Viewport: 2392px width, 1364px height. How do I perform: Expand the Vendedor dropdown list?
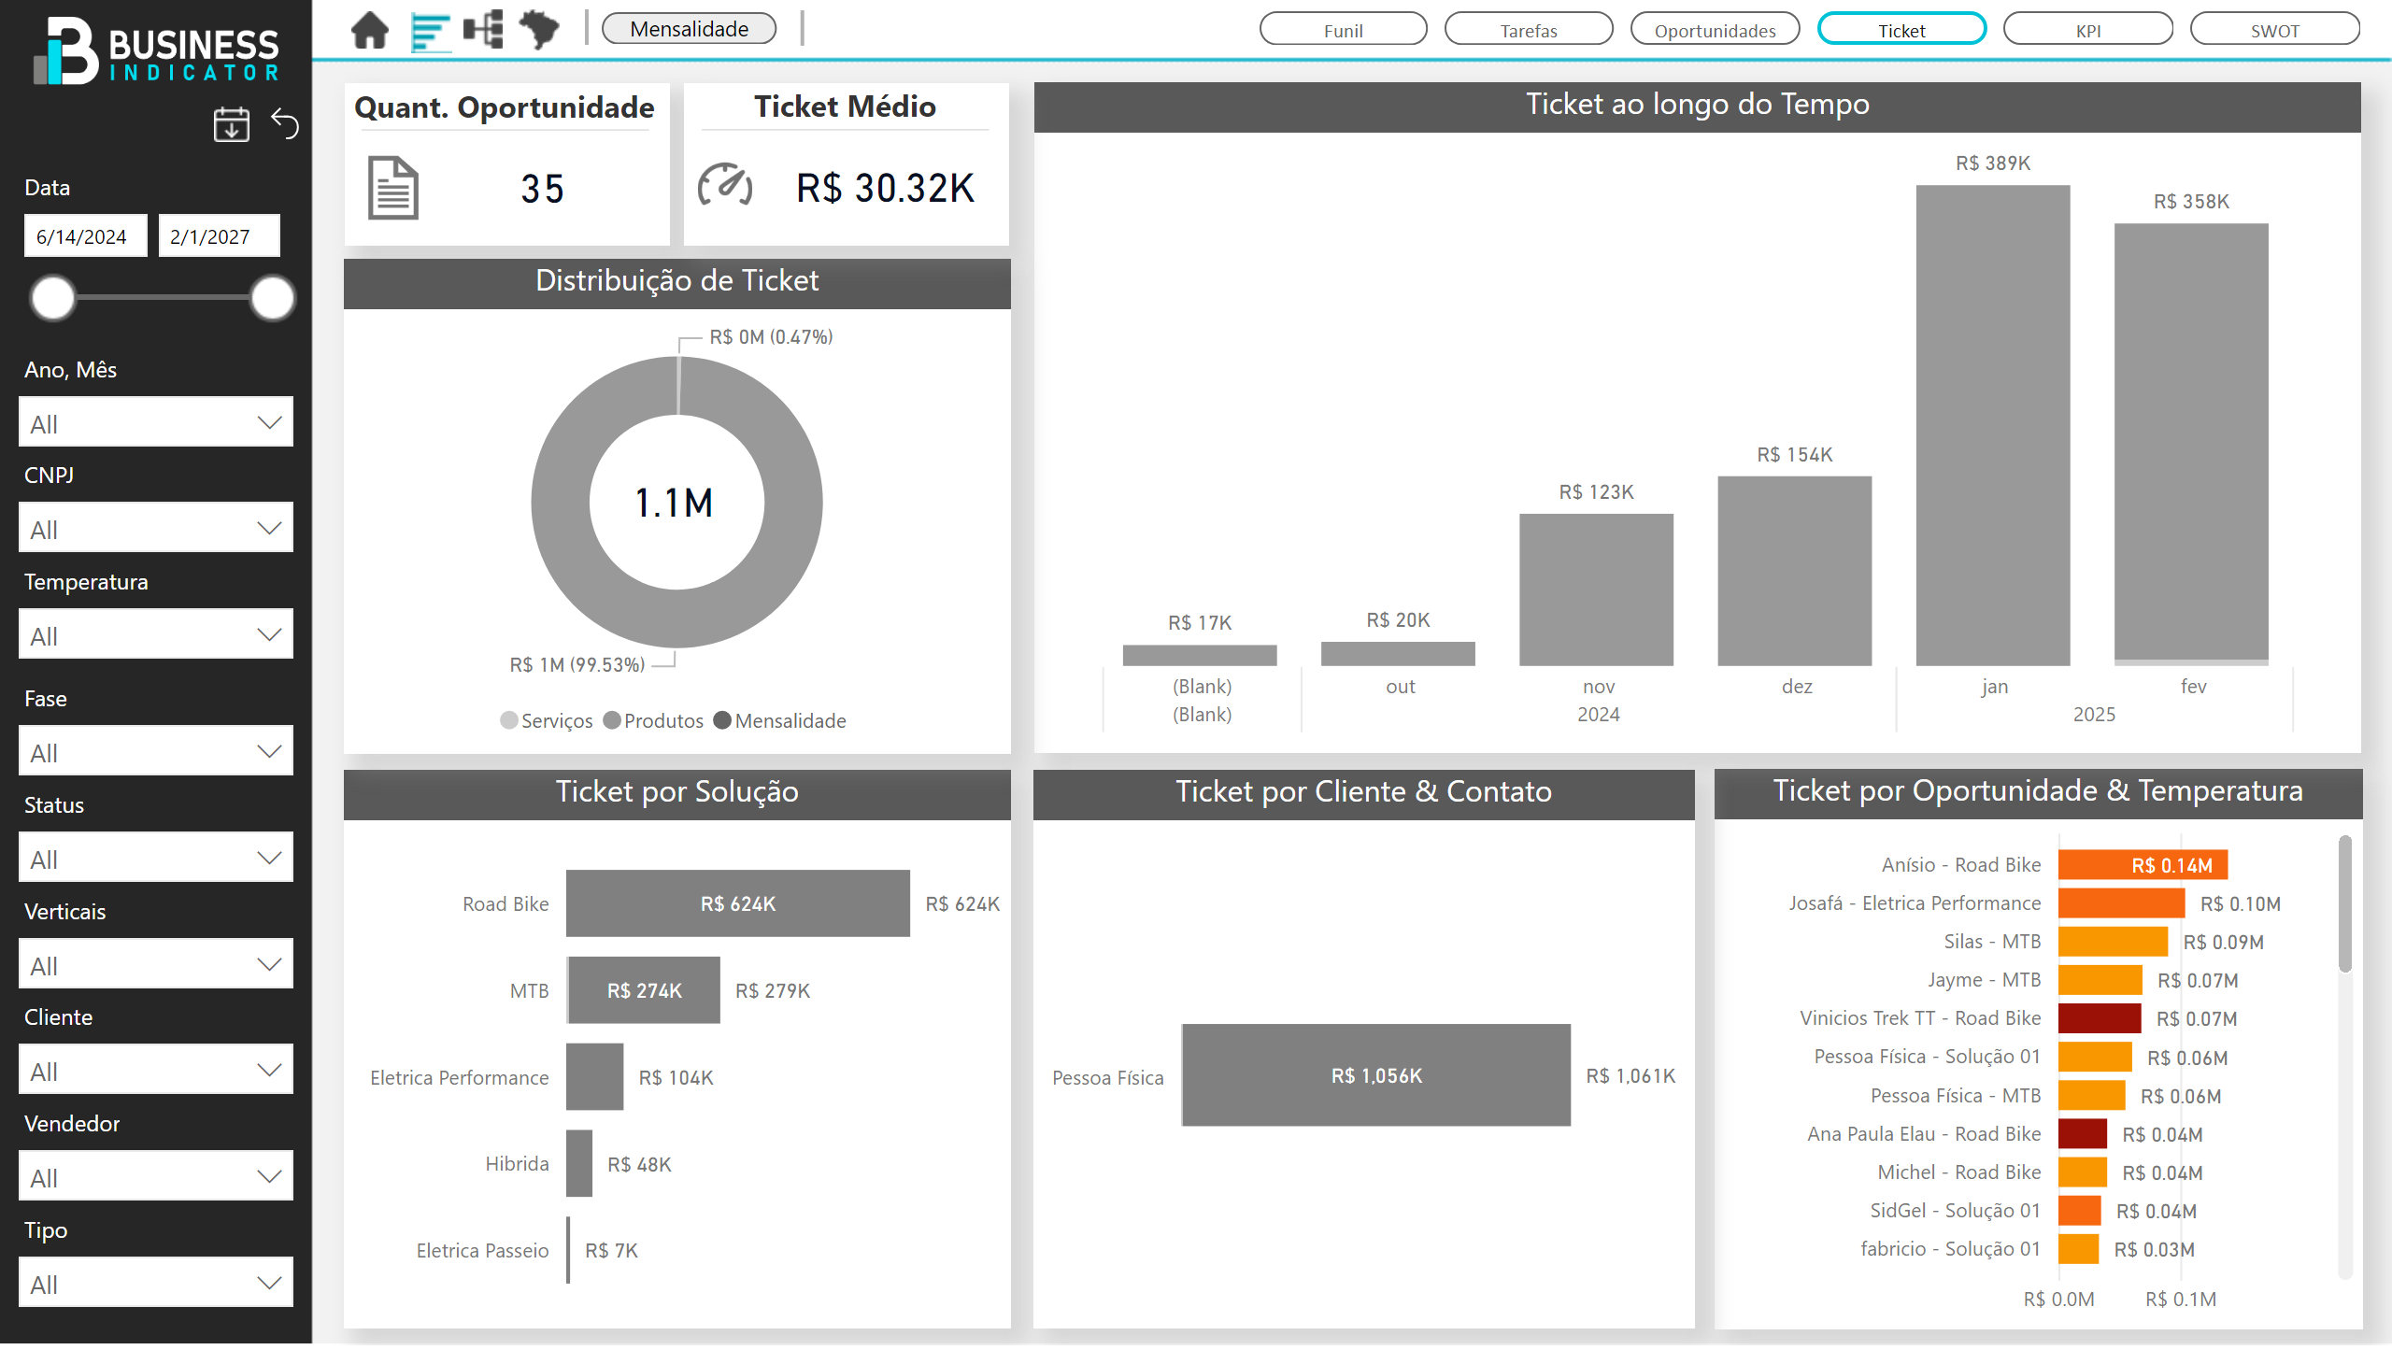click(x=155, y=1176)
